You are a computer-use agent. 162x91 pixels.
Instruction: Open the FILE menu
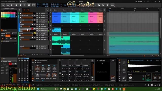tap(3, 5)
